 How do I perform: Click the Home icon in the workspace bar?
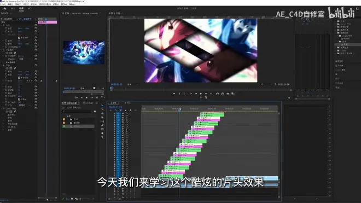[x=4, y=9]
